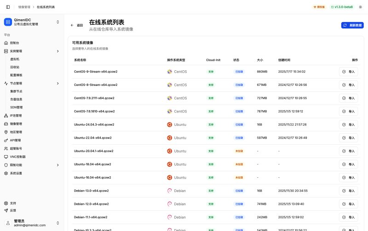The image size is (368, 231).
Task: Select the Debian-13.0-x64.qcow2 name
Action: click(x=91, y=191)
